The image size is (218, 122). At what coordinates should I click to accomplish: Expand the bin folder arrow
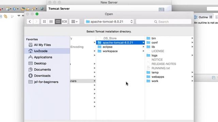pos(192,38)
